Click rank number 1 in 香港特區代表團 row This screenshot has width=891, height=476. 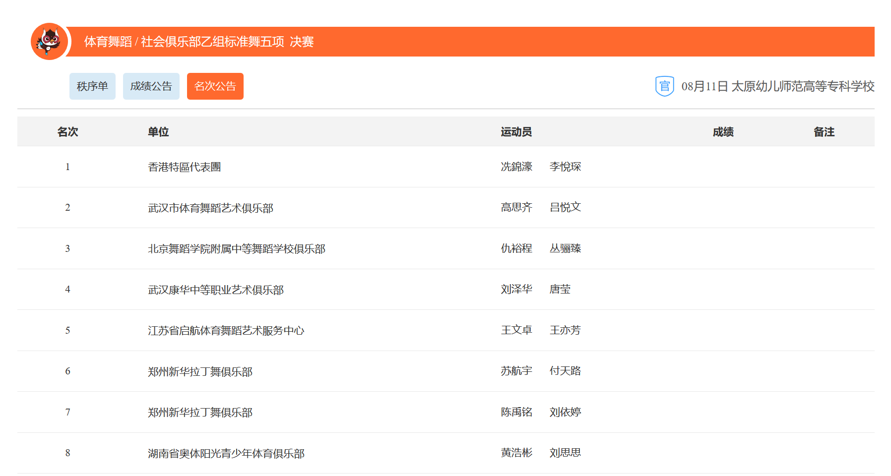click(x=68, y=167)
